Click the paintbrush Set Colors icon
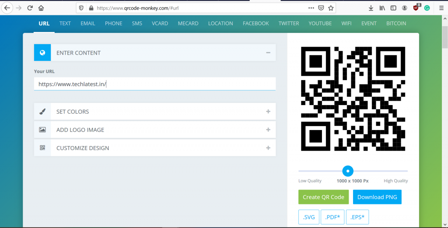The height and width of the screenshot is (228, 448). tap(42, 112)
